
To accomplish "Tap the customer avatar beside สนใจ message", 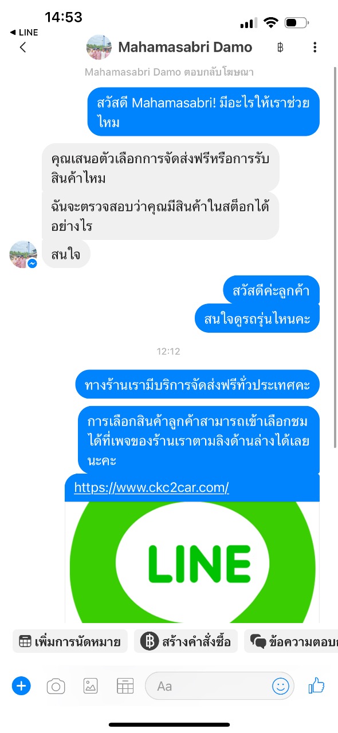I will (23, 254).
